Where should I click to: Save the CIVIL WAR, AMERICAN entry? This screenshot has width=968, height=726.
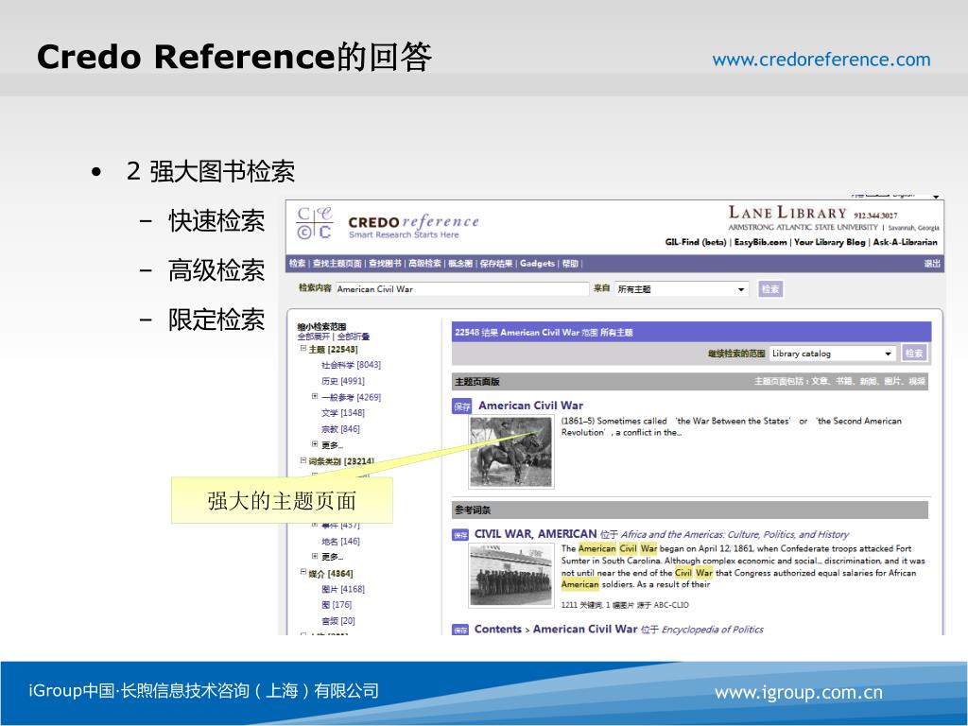(x=460, y=535)
